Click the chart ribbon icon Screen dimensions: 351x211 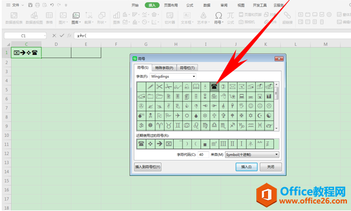[116, 18]
